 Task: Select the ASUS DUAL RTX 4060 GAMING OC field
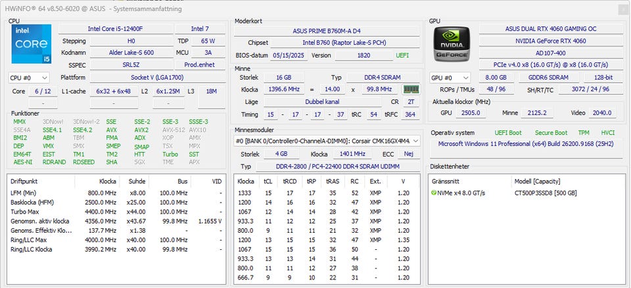coord(551,29)
